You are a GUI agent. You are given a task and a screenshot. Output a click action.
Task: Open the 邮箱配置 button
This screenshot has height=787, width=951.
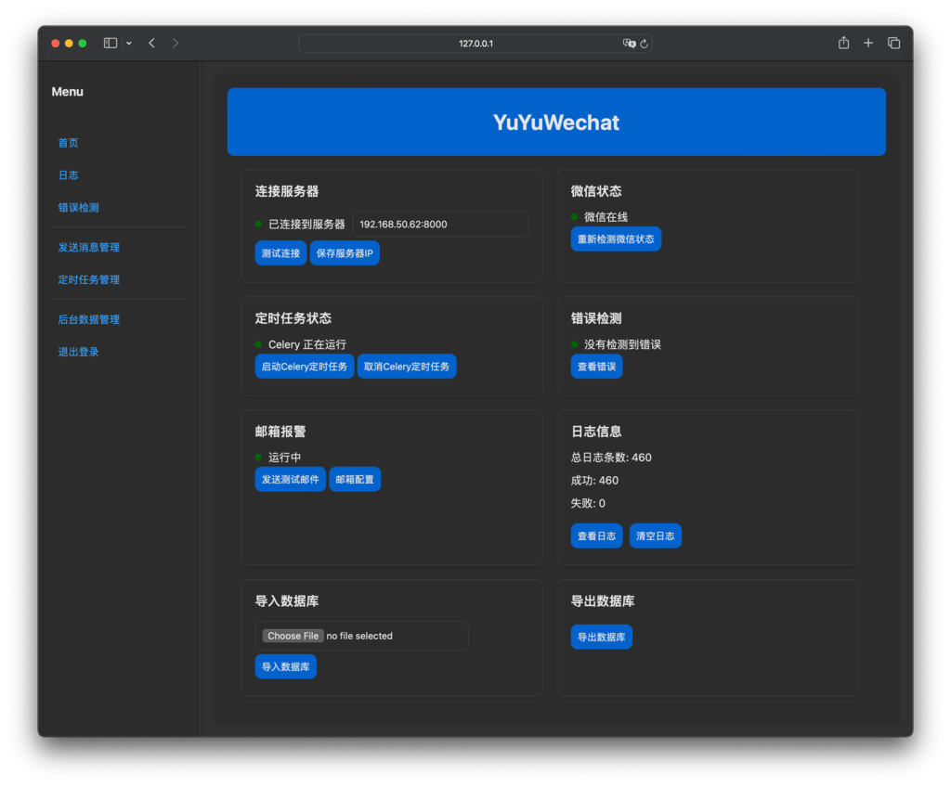coord(355,479)
